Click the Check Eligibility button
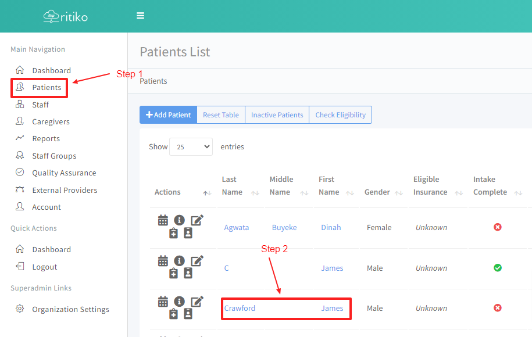This screenshot has width=532, height=337. point(340,115)
